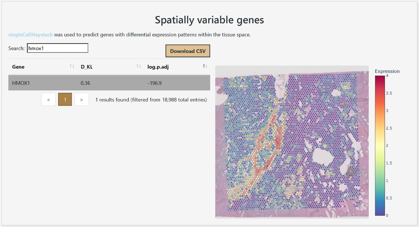419x227 pixels.
Task: Click the results found count text
Action: [x=151, y=100]
